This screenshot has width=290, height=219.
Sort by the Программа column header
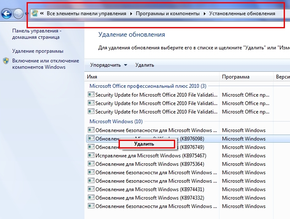[x=246, y=77]
